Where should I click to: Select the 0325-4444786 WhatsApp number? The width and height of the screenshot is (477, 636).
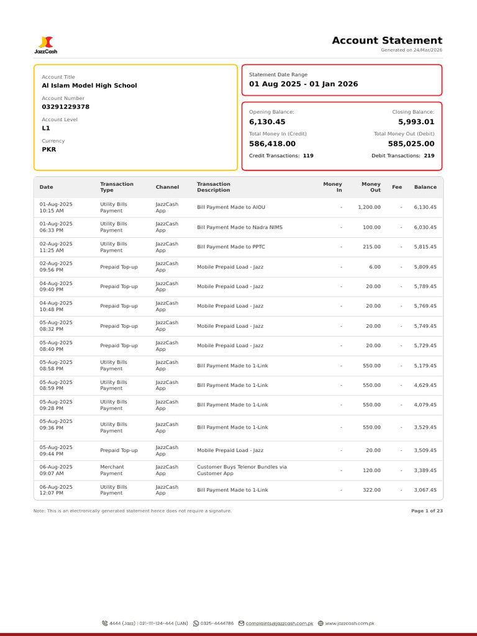(x=217, y=624)
